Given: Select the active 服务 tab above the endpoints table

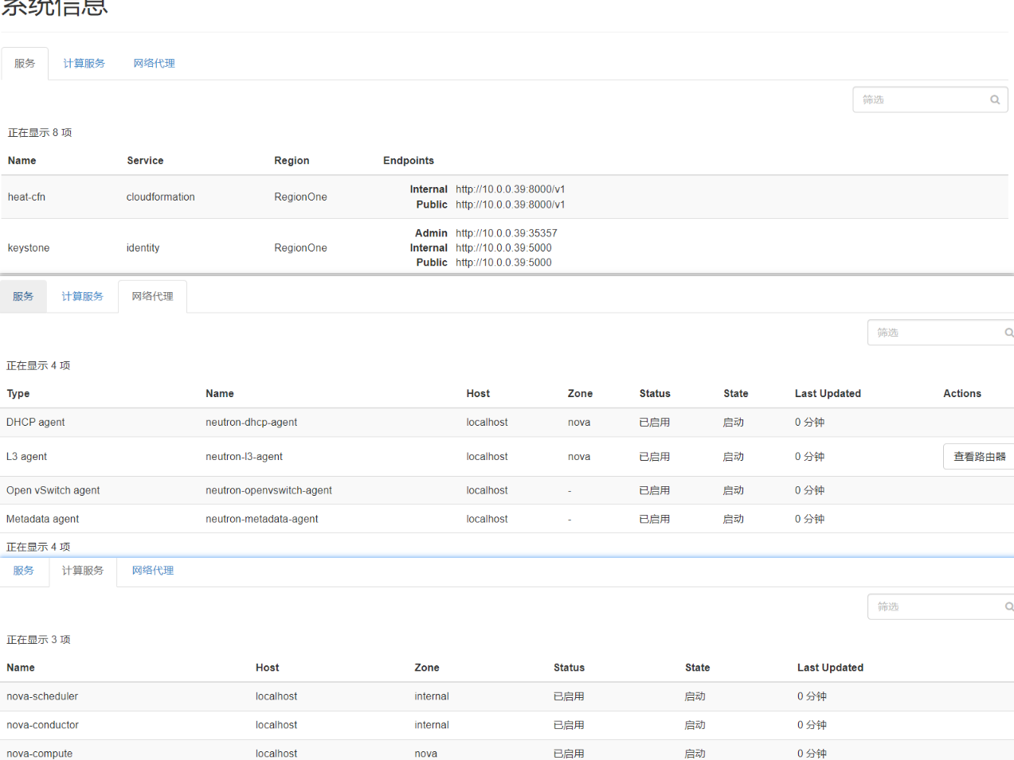Looking at the screenshot, I should click(x=25, y=64).
